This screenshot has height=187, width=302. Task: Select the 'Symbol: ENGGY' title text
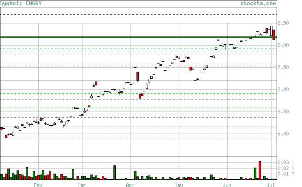click(x=21, y=3)
